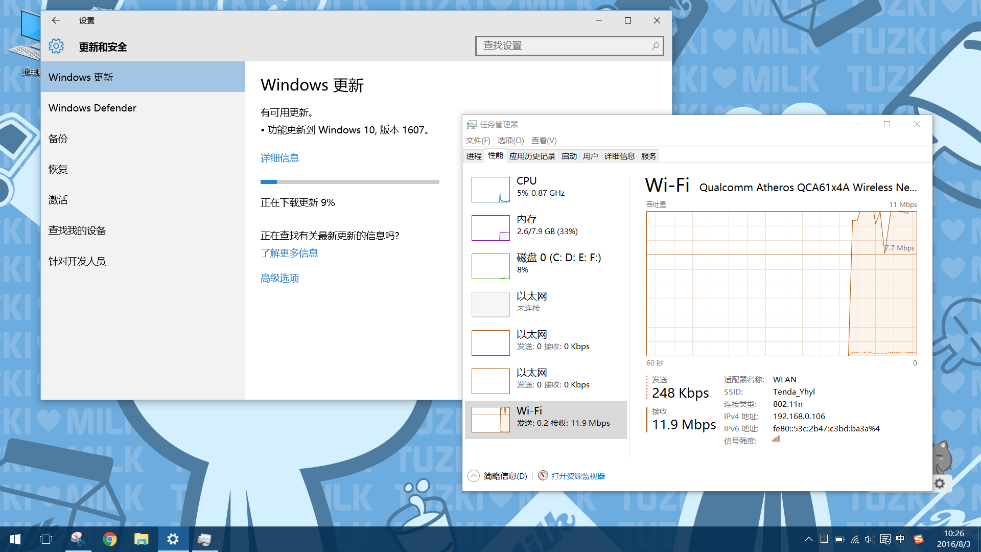This screenshot has width=981, height=552.
Task: Open Task View from the taskbar
Action: [x=46, y=539]
